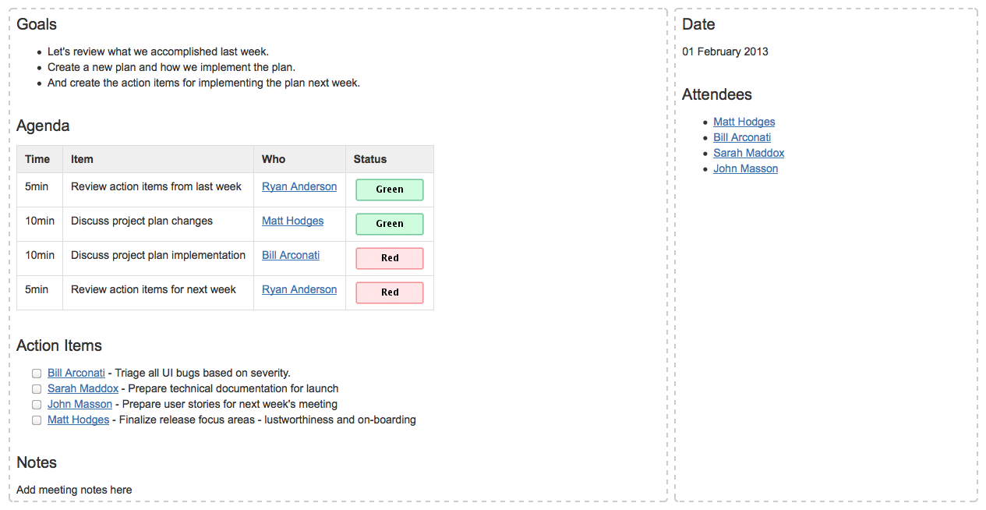Toggle the John Masson action item checkbox
This screenshot has width=986, height=510.
pos(37,405)
